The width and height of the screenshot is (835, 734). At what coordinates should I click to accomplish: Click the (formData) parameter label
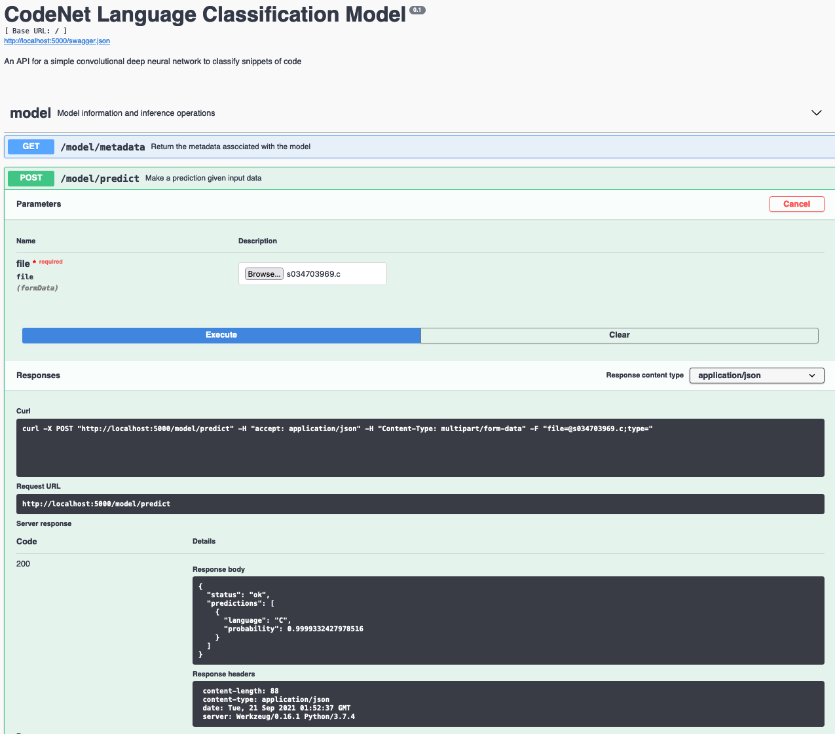pos(37,288)
